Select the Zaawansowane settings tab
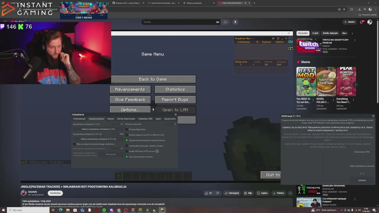Screen dimensions: 379x213 coord(97,119)
